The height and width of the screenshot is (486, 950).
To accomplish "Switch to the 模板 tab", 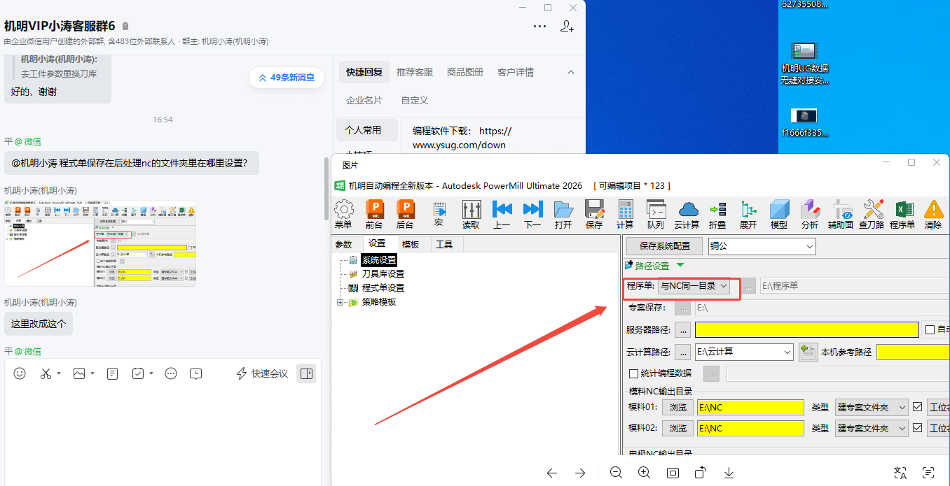I will pos(410,244).
